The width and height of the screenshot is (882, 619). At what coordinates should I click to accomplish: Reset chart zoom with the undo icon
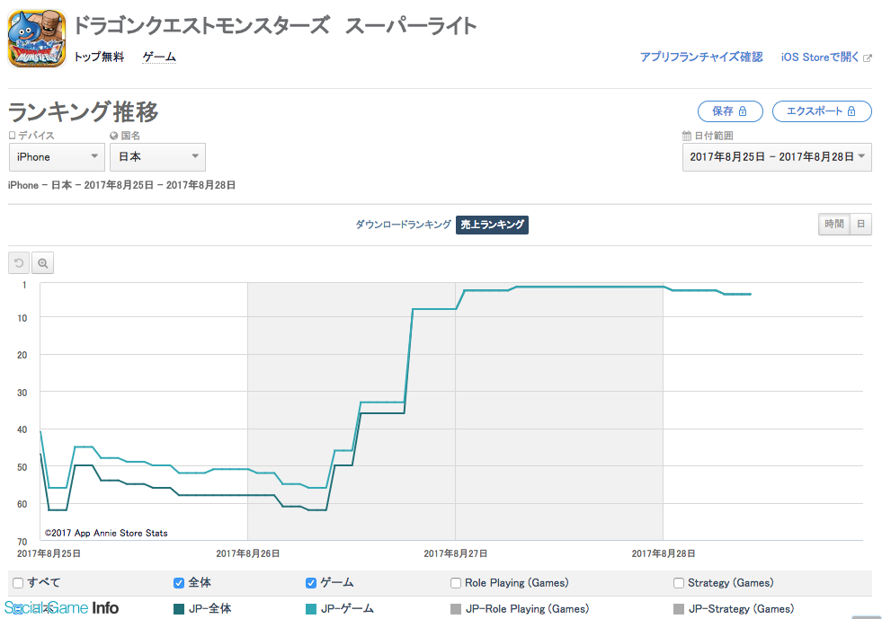[19, 263]
